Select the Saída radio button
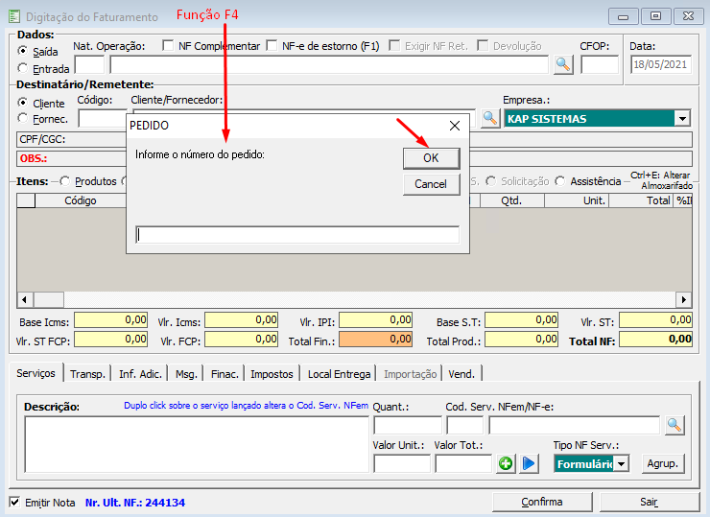Screen dimensions: 710x517 (22, 50)
